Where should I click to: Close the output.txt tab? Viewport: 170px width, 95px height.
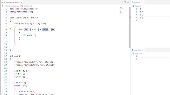[143, 50]
